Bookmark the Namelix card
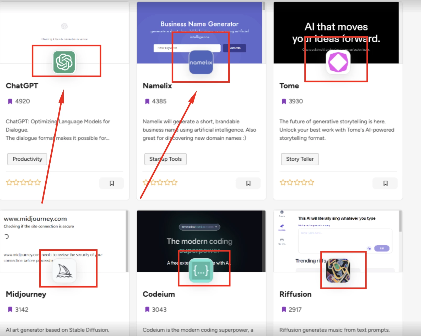421x336 pixels. click(248, 183)
